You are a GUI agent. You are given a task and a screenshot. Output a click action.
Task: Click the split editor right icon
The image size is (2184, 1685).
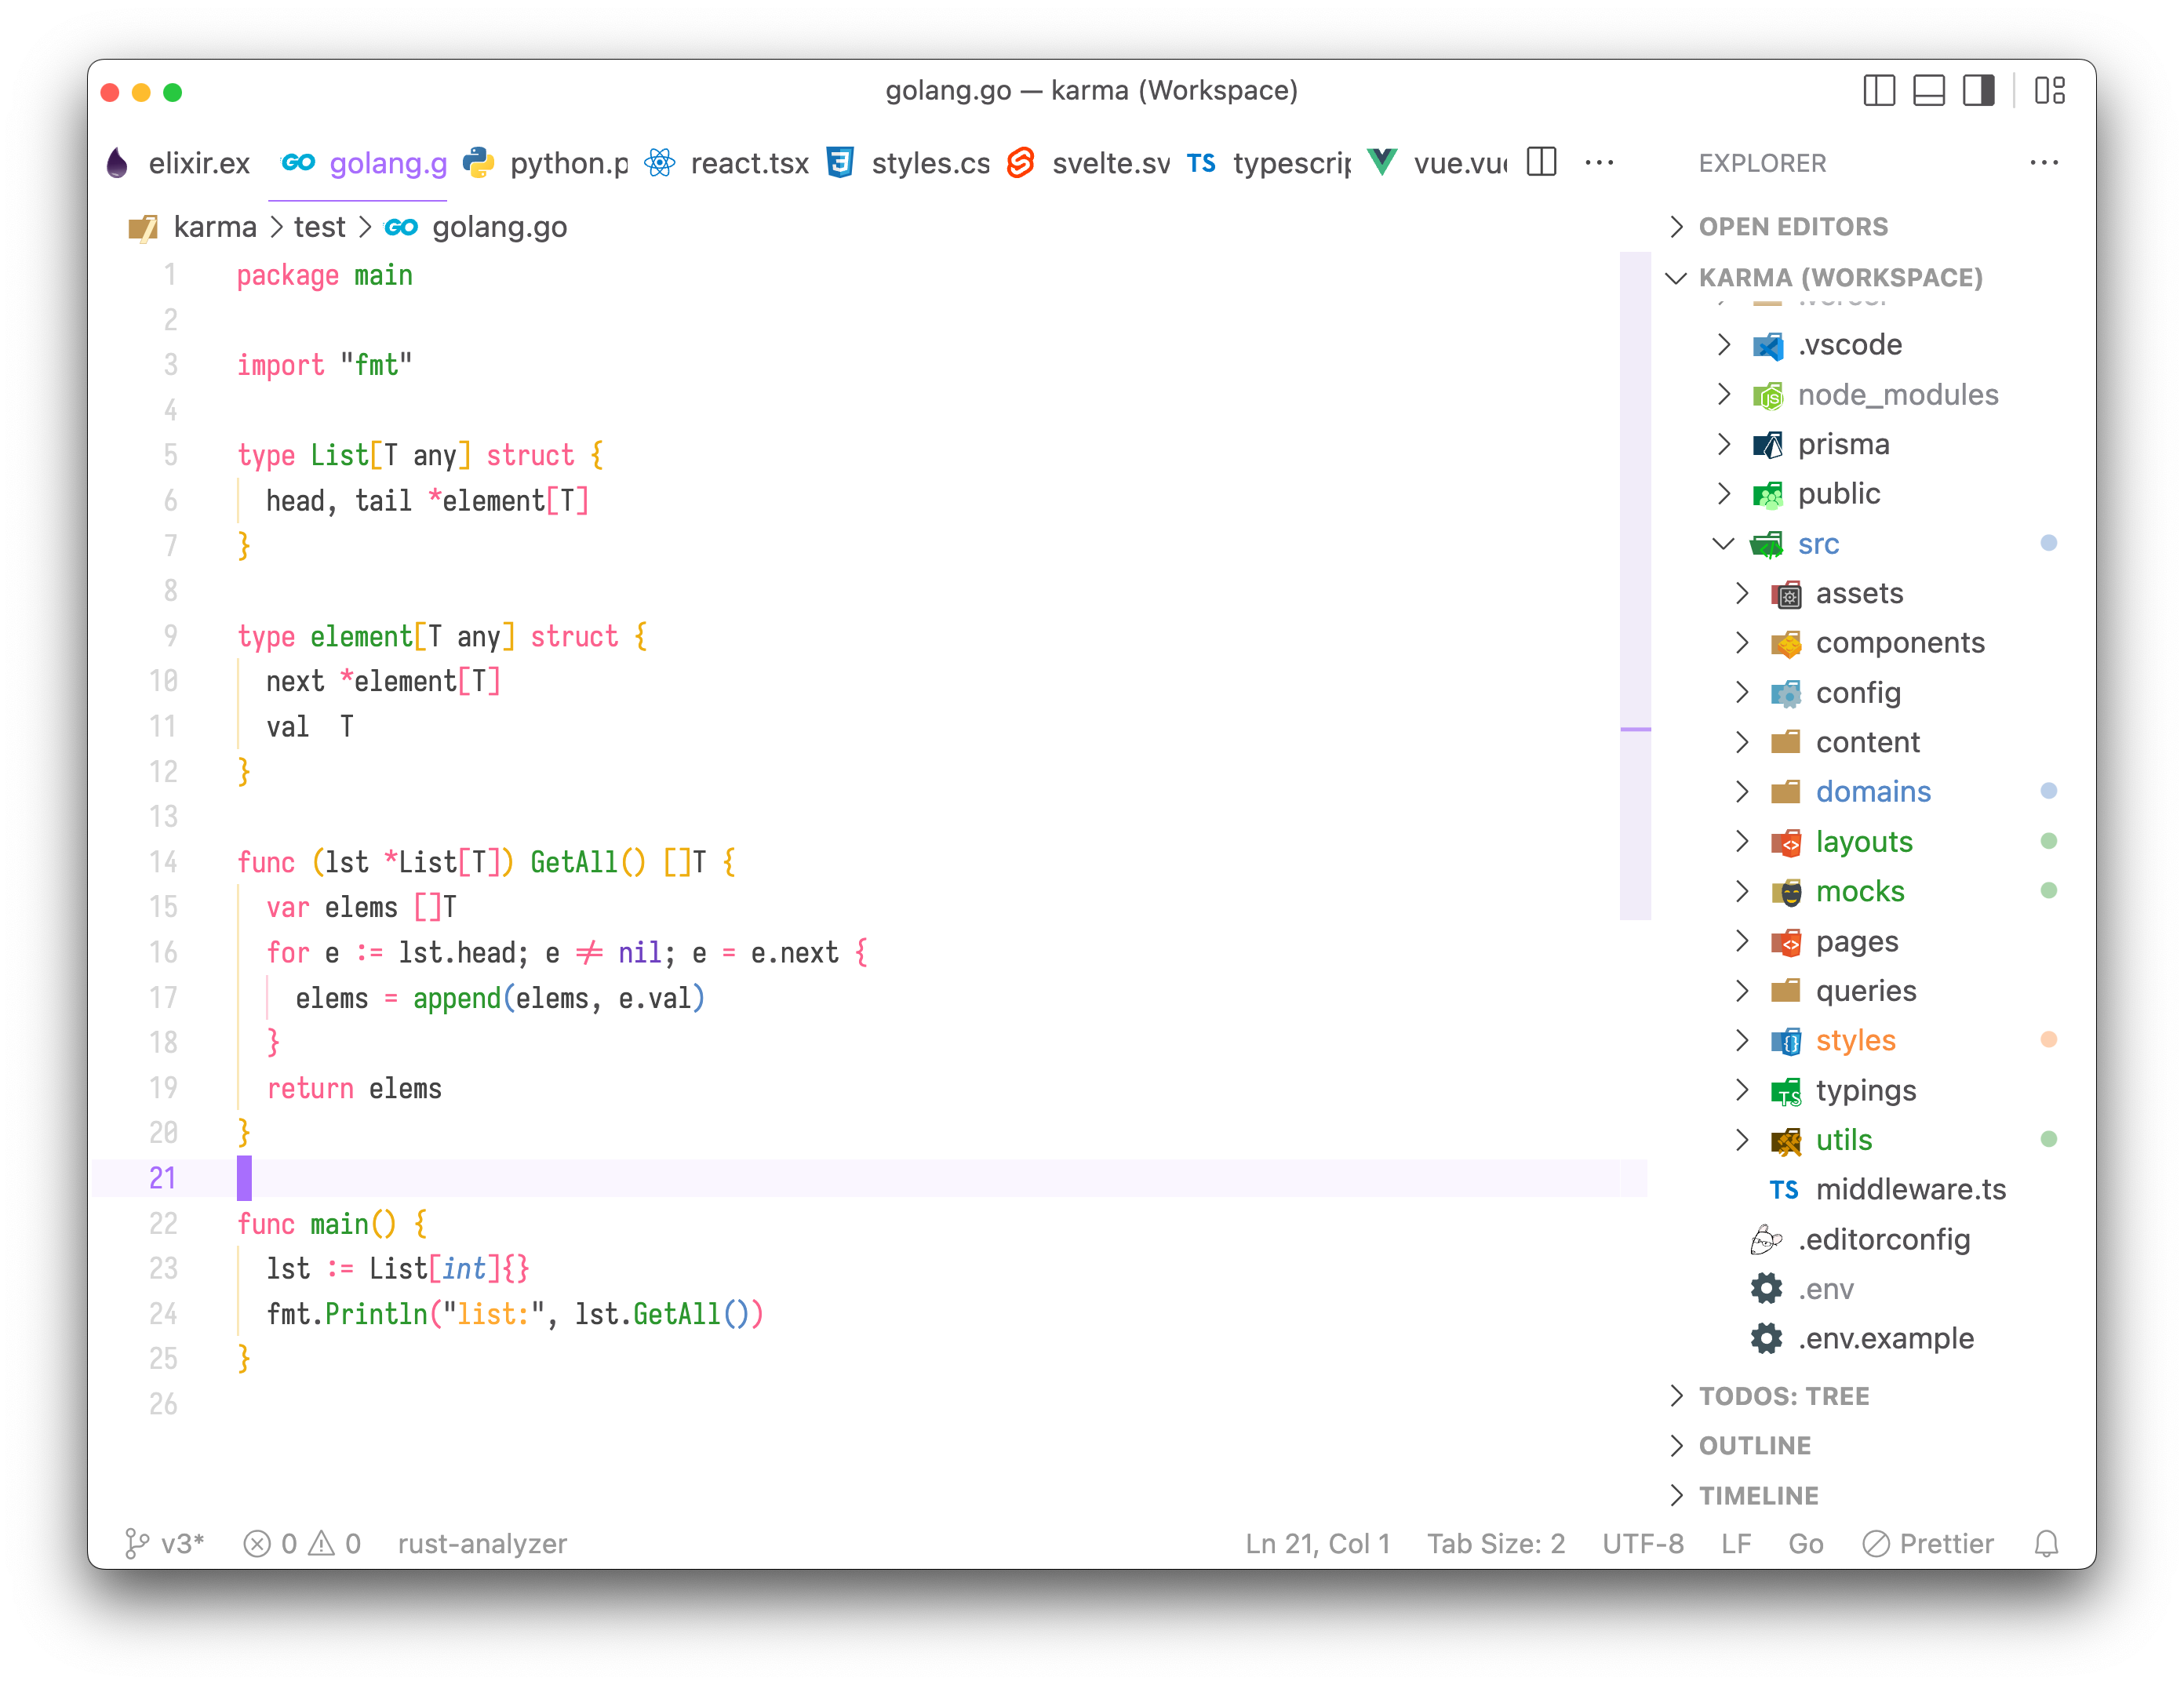click(1541, 162)
